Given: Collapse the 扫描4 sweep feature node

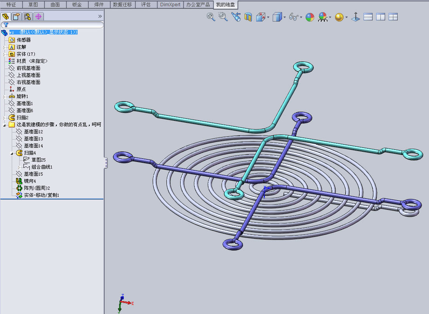Looking at the screenshot, I should [x=12, y=153].
